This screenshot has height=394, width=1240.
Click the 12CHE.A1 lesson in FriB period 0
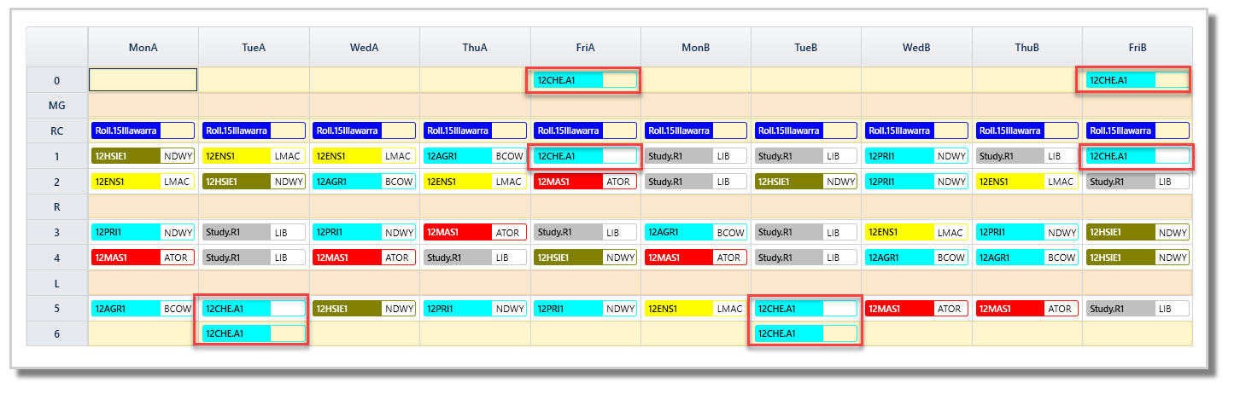(1138, 80)
